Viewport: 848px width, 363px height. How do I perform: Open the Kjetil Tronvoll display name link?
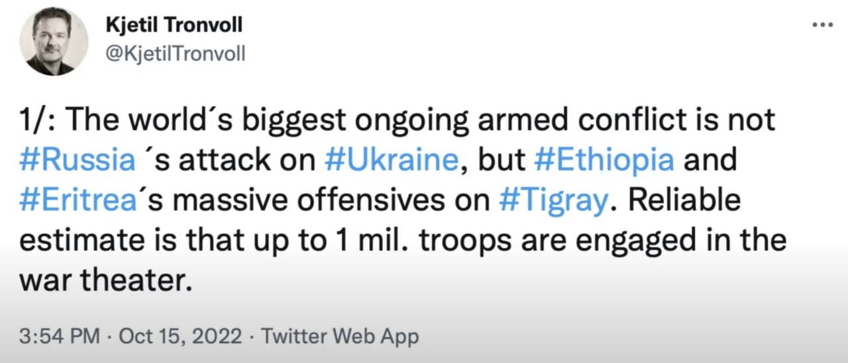pos(174,26)
